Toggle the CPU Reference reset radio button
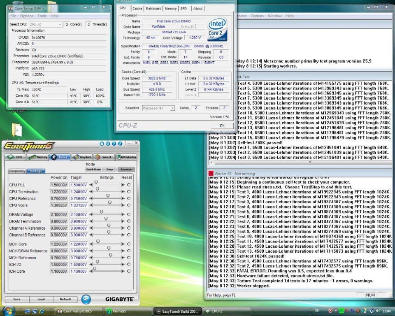 (129, 199)
